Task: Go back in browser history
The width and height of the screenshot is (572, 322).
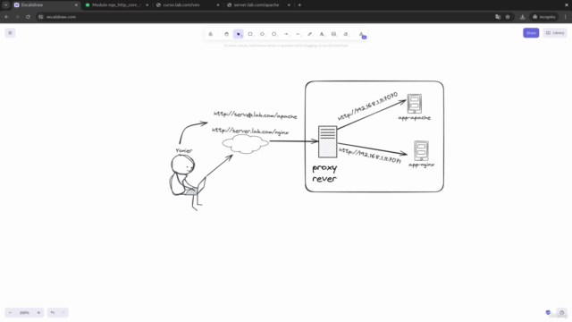Action: pyautogui.click(x=6, y=17)
